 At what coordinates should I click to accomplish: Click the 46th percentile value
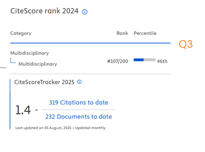pyautogui.click(x=162, y=61)
